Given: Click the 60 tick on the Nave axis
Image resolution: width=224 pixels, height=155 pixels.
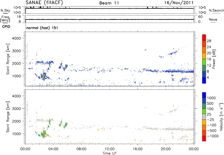Looking at the screenshot, I should tap(200, 17).
